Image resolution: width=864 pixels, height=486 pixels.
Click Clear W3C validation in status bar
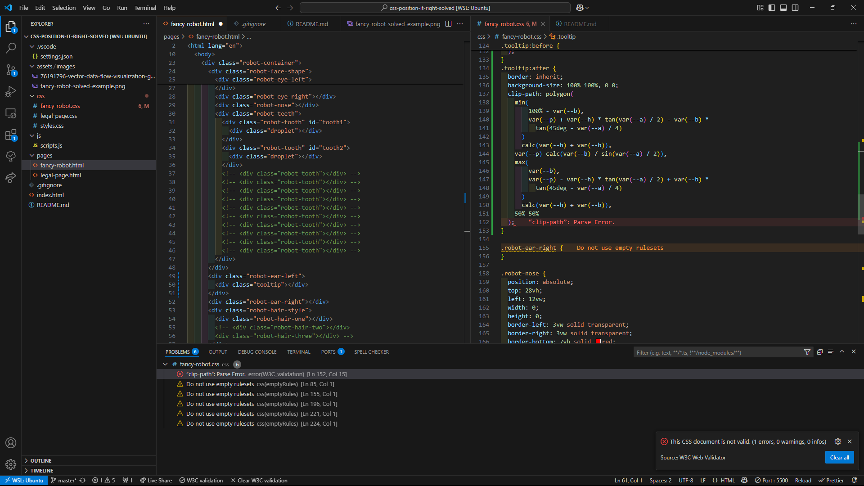pos(259,481)
